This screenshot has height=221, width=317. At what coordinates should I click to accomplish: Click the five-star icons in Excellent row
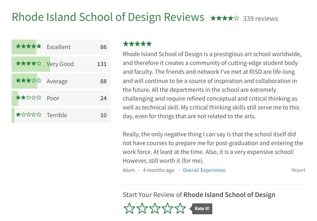tap(29, 47)
